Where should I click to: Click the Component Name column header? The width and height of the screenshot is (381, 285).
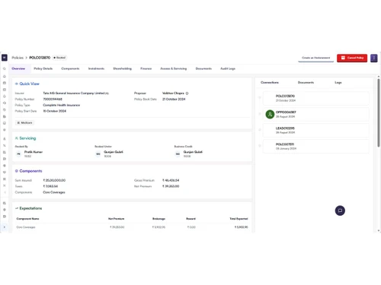(x=27, y=219)
